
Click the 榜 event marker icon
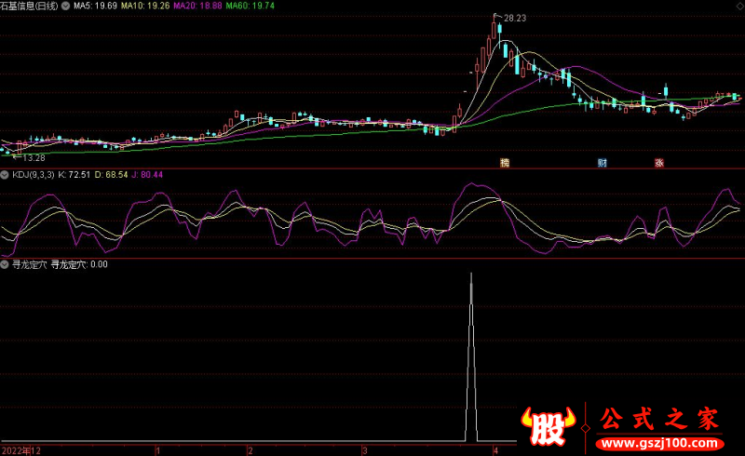tap(505, 162)
